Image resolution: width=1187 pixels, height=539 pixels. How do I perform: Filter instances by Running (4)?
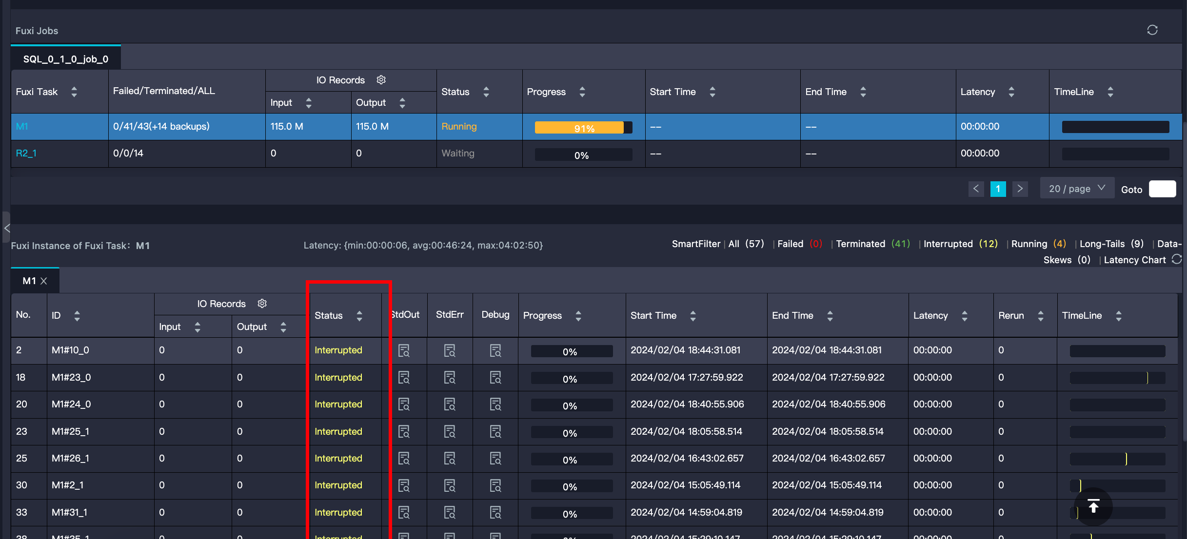click(1039, 244)
